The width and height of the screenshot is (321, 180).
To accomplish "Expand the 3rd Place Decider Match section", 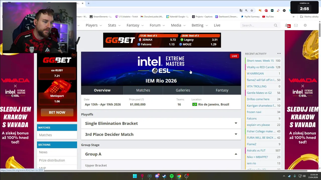I will (x=161, y=134).
